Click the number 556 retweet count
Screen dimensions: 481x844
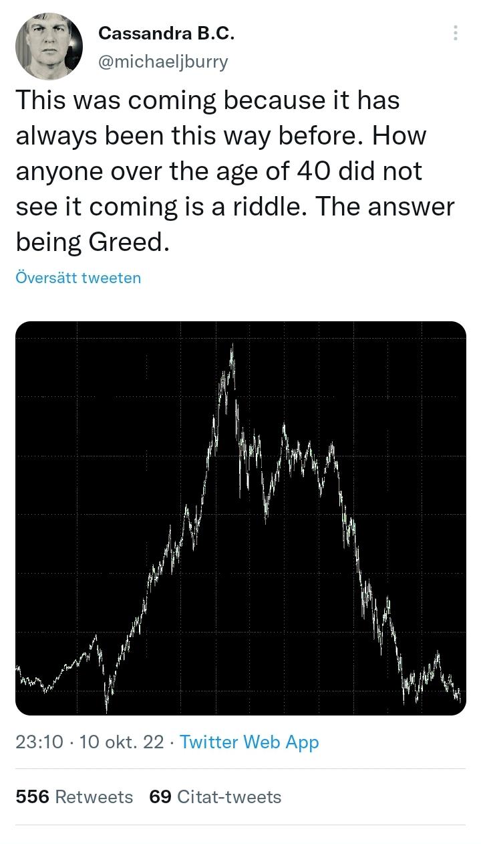(x=32, y=796)
